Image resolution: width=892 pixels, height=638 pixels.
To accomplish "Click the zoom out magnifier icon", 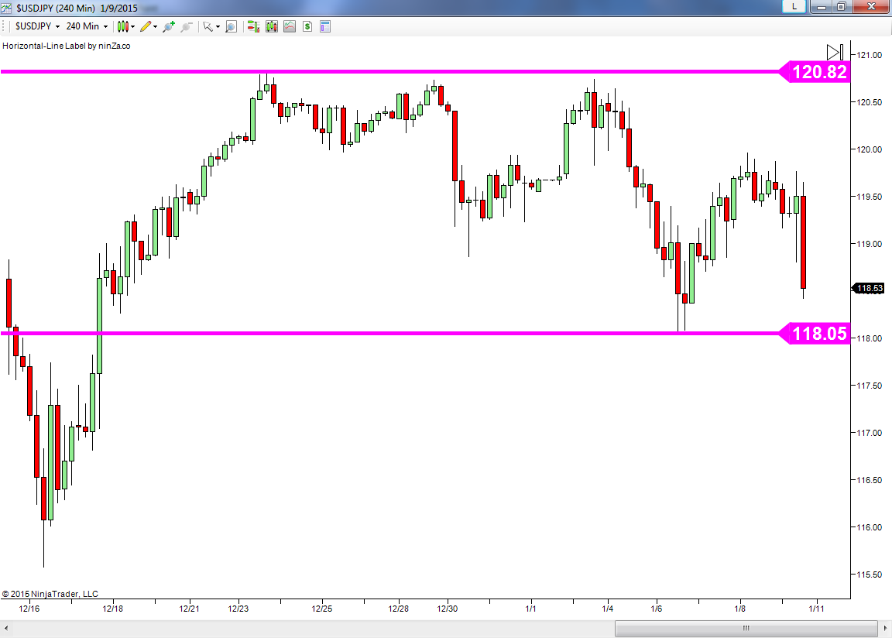I will click(186, 26).
